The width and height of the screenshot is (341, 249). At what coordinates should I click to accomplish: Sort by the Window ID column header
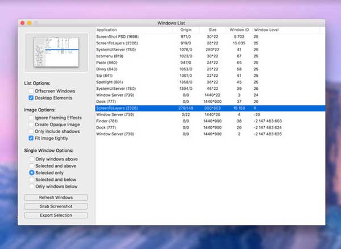click(x=239, y=30)
